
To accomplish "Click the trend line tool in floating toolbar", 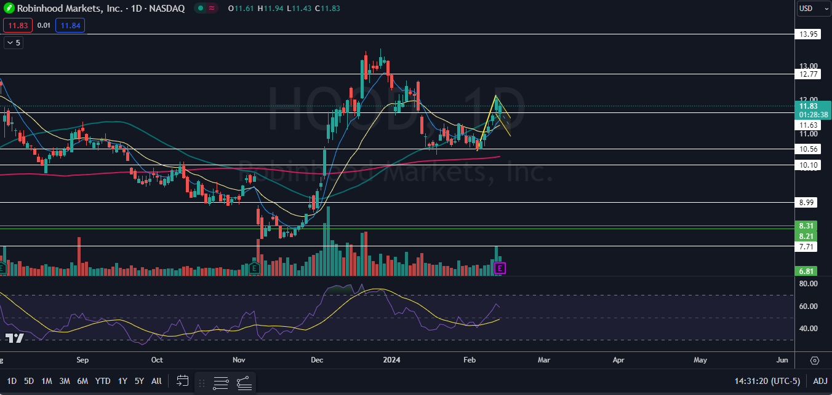I will click(244, 383).
